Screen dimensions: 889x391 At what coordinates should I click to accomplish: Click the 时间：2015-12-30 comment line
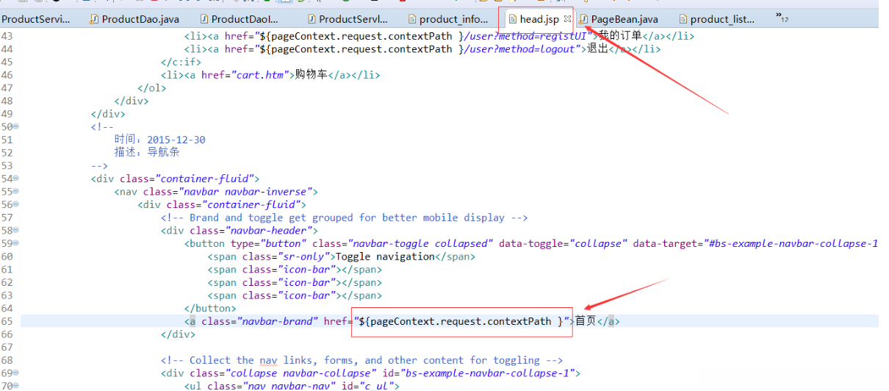click(x=160, y=140)
